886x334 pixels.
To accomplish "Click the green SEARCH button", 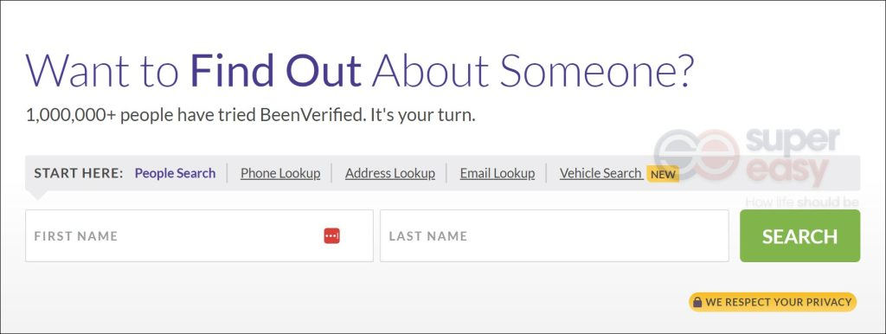I will (x=800, y=235).
